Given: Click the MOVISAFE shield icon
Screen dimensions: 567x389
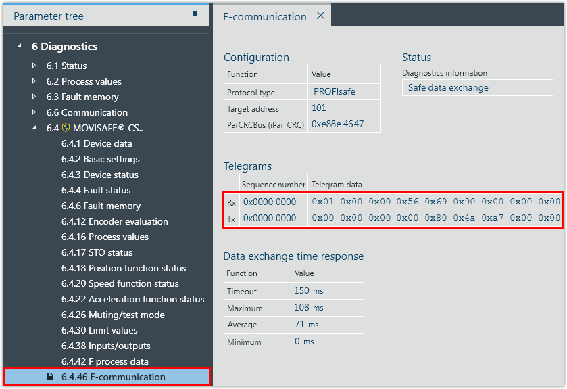Looking at the screenshot, I should point(66,128).
